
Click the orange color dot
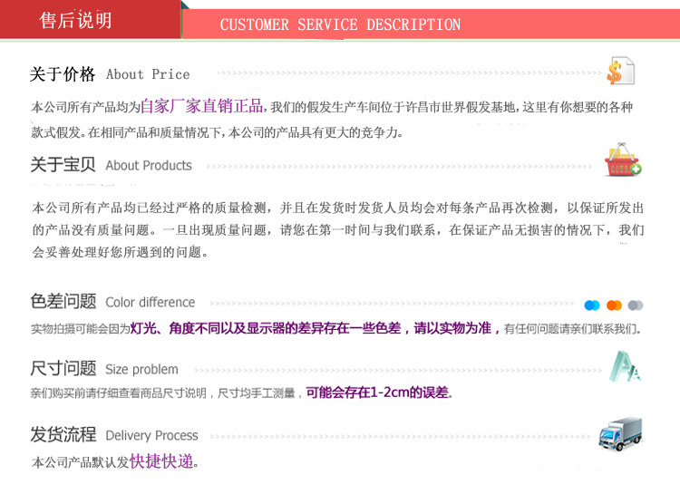click(x=614, y=305)
